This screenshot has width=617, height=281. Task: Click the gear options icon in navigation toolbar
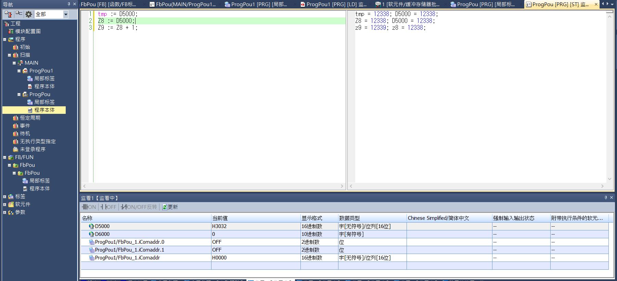(x=29, y=14)
